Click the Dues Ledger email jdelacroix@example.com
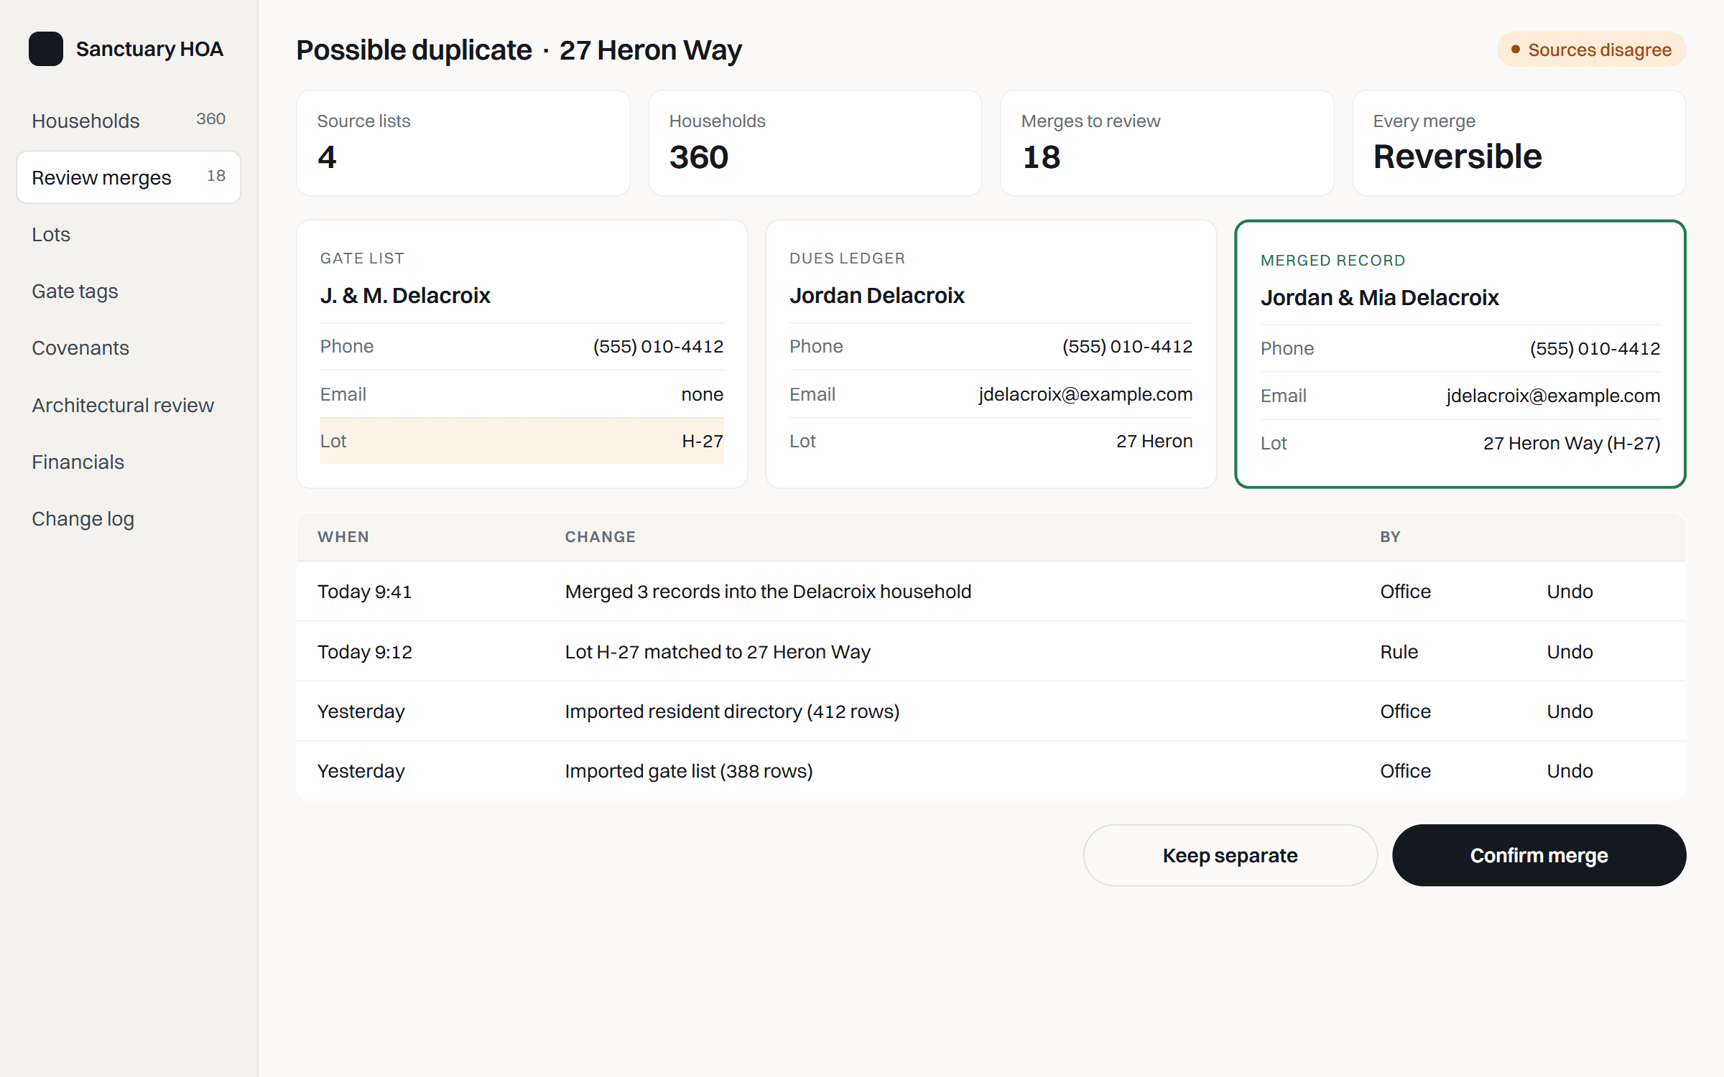Viewport: 1724px width, 1077px height. tap(1085, 394)
